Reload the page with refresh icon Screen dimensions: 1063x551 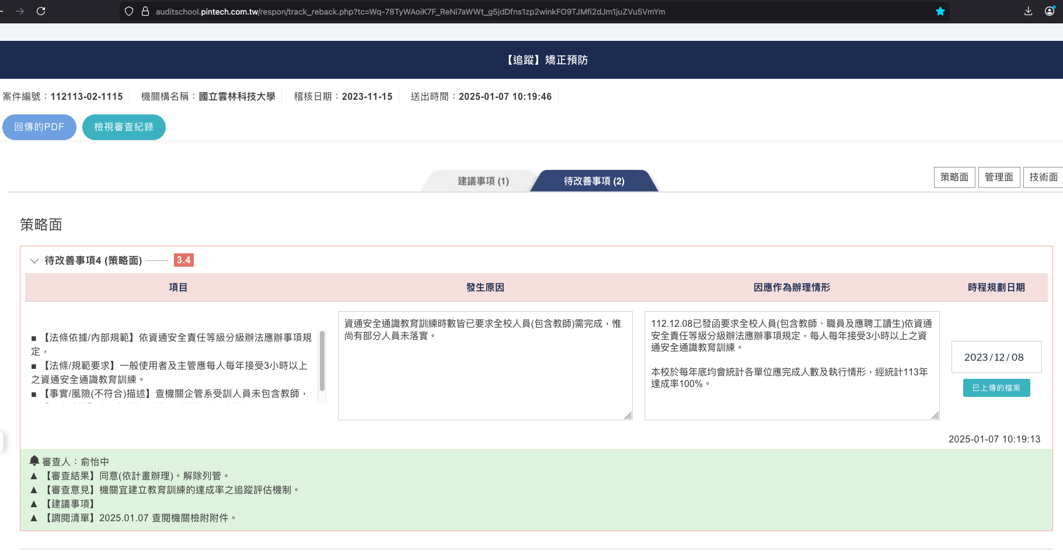pyautogui.click(x=41, y=11)
